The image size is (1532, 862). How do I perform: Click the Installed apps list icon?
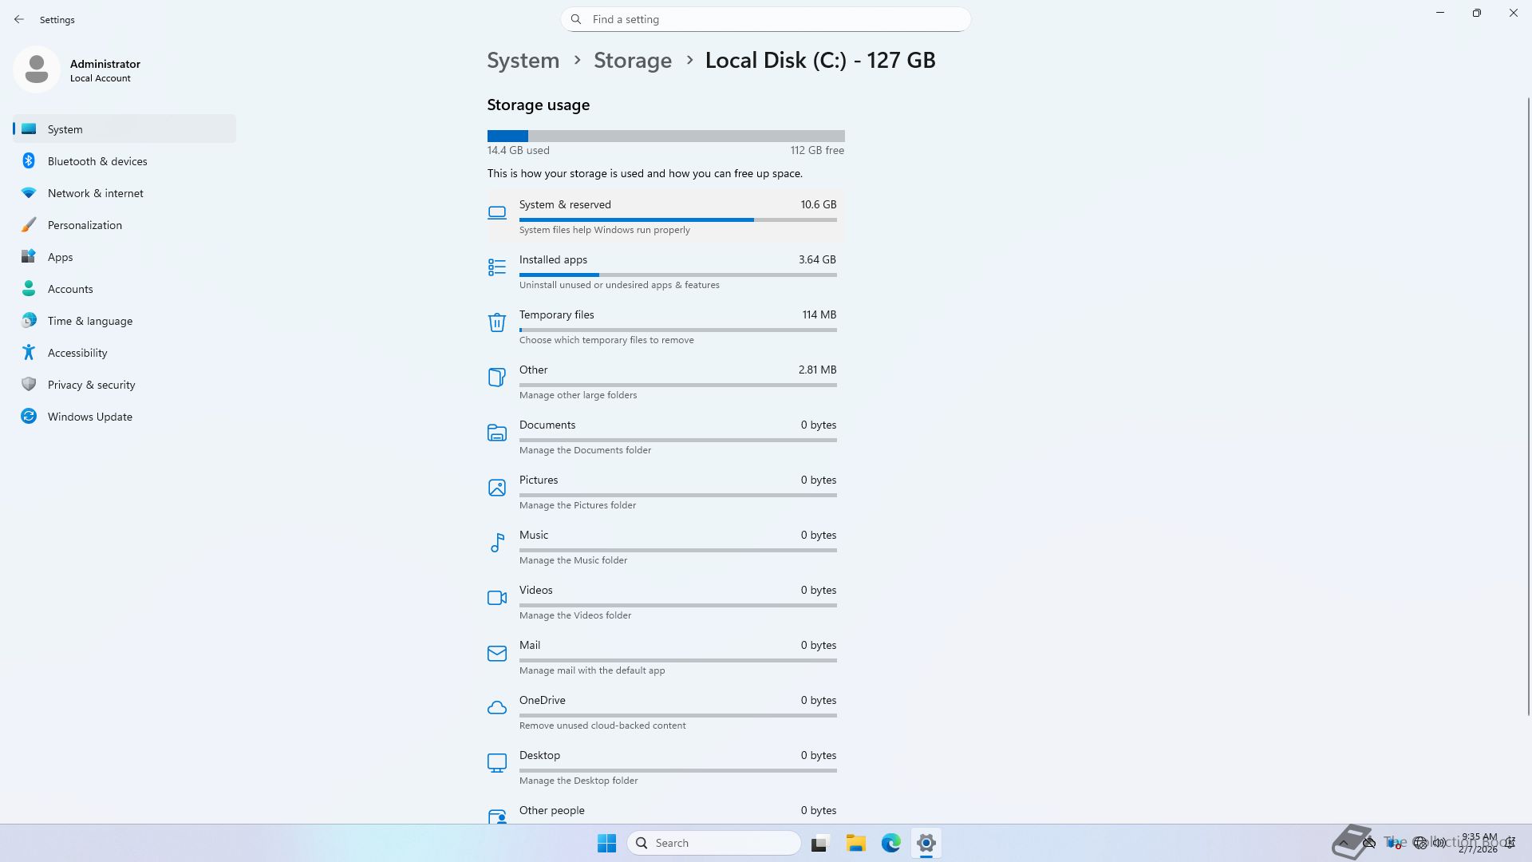coord(496,267)
